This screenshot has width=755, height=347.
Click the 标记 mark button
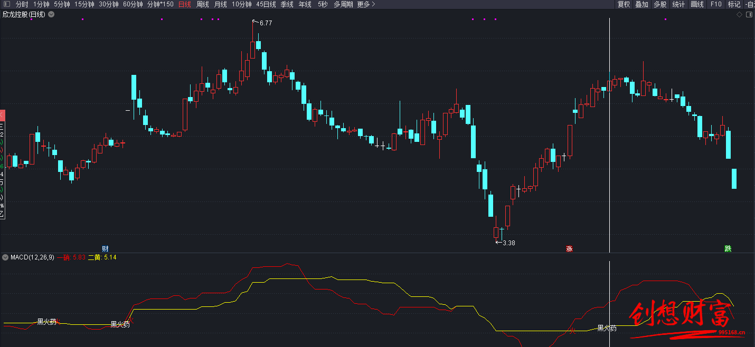pos(734,4)
